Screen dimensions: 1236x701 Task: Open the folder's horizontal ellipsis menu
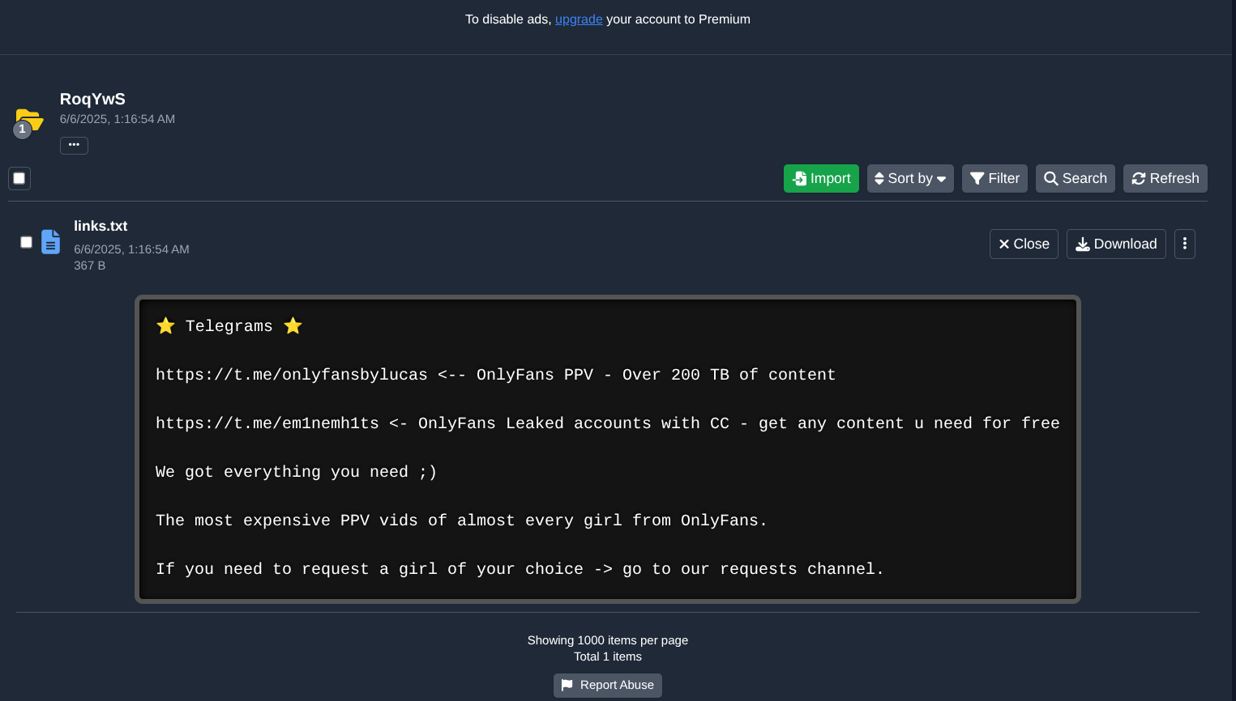point(74,146)
